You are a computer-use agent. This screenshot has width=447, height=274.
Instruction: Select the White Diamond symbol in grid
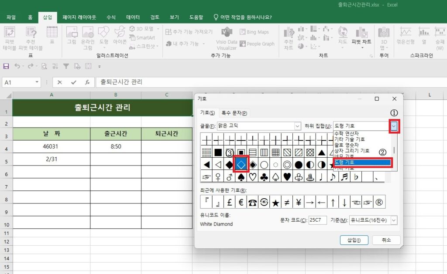click(x=241, y=165)
